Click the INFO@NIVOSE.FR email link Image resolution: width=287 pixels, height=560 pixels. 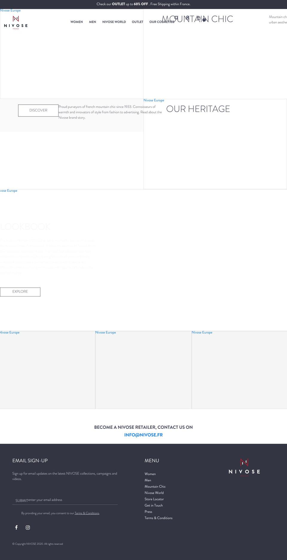point(143,435)
